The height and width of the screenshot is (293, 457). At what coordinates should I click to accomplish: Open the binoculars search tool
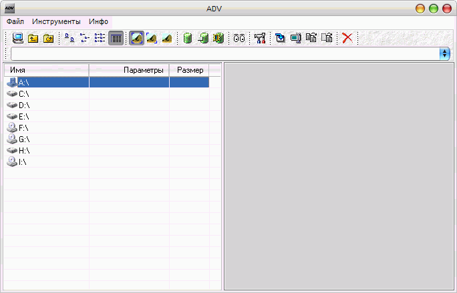click(239, 38)
